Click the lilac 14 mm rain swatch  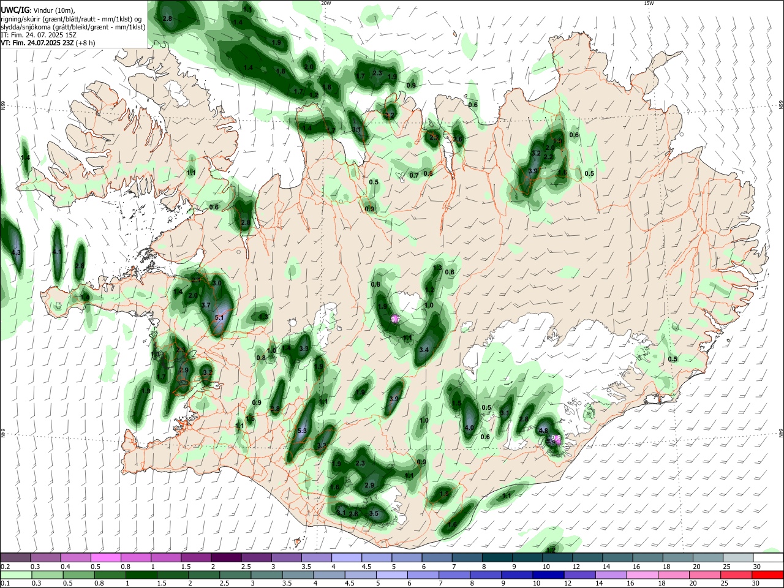[x=611, y=575]
